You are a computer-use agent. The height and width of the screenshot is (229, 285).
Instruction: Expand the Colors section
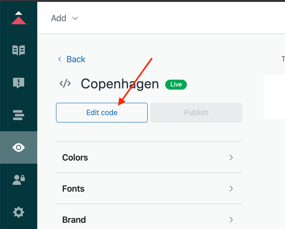(149, 157)
